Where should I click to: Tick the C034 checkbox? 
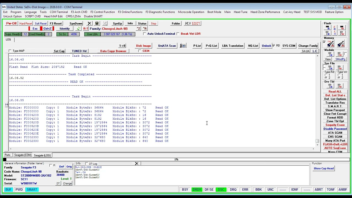tap(140, 51)
